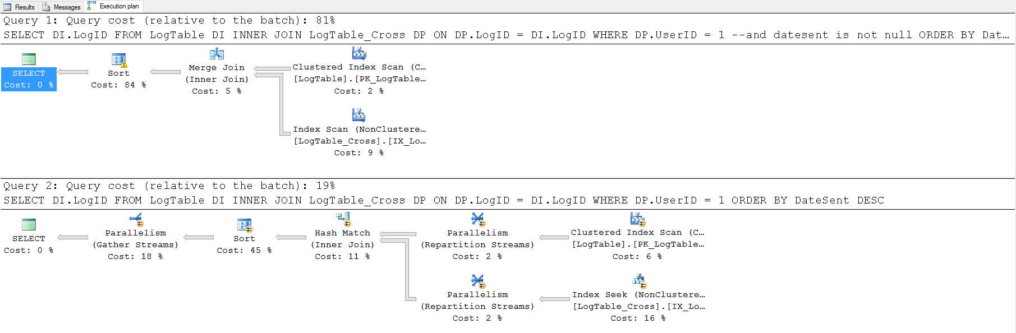Click the arrow from Hash Match to Sort
Screen dimensions: 1016x333
pos(291,237)
